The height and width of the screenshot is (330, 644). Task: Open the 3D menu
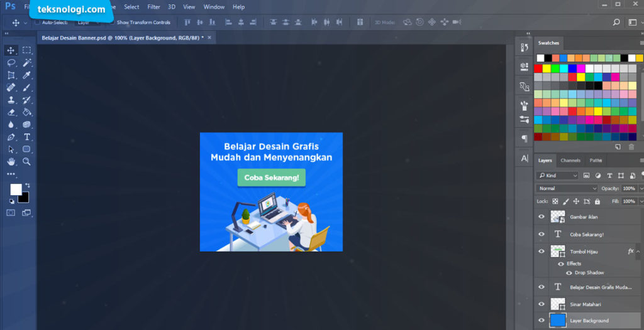pyautogui.click(x=172, y=7)
